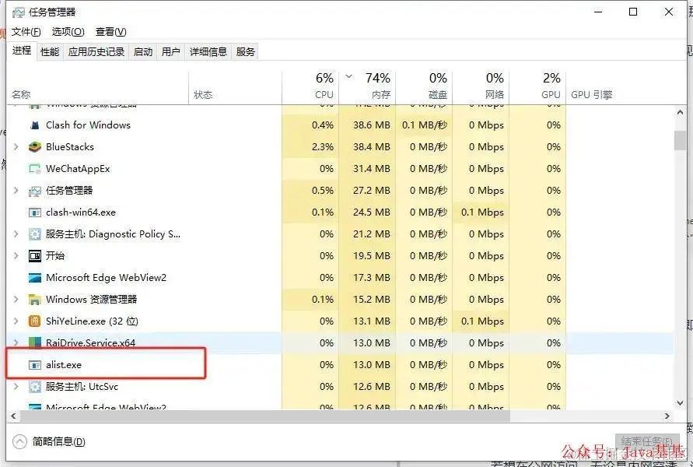Expand the RaiDrive.Service.x64 process group
This screenshot has height=467, width=693.
(16, 342)
